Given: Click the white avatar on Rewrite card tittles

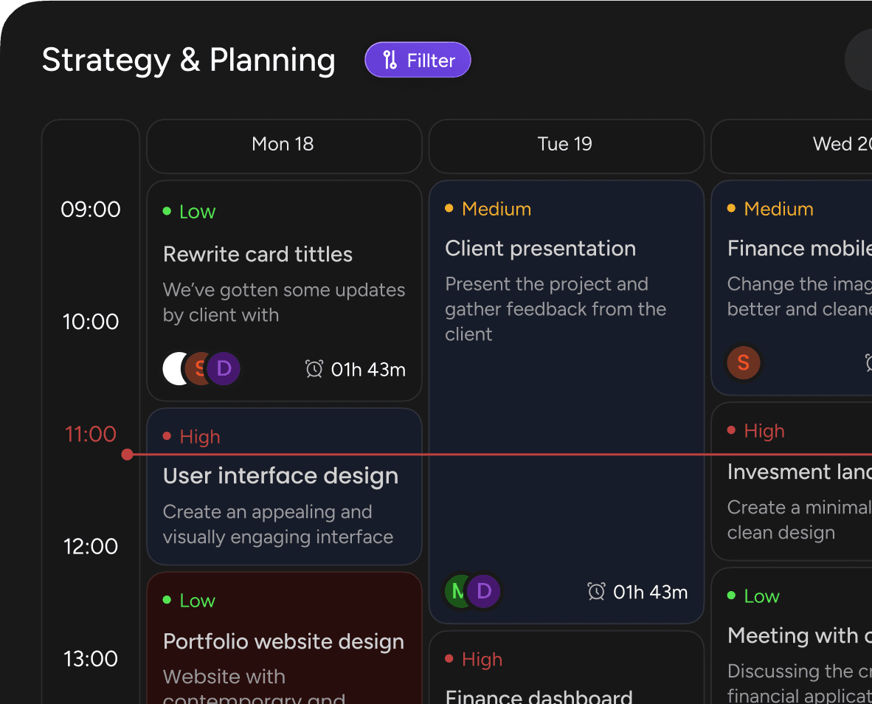Looking at the screenshot, I should [173, 369].
